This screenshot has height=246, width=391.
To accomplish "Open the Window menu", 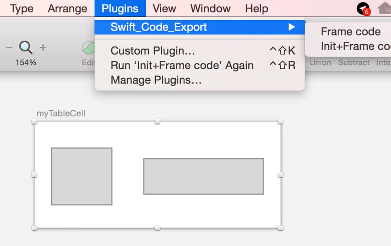I will coord(210,8).
